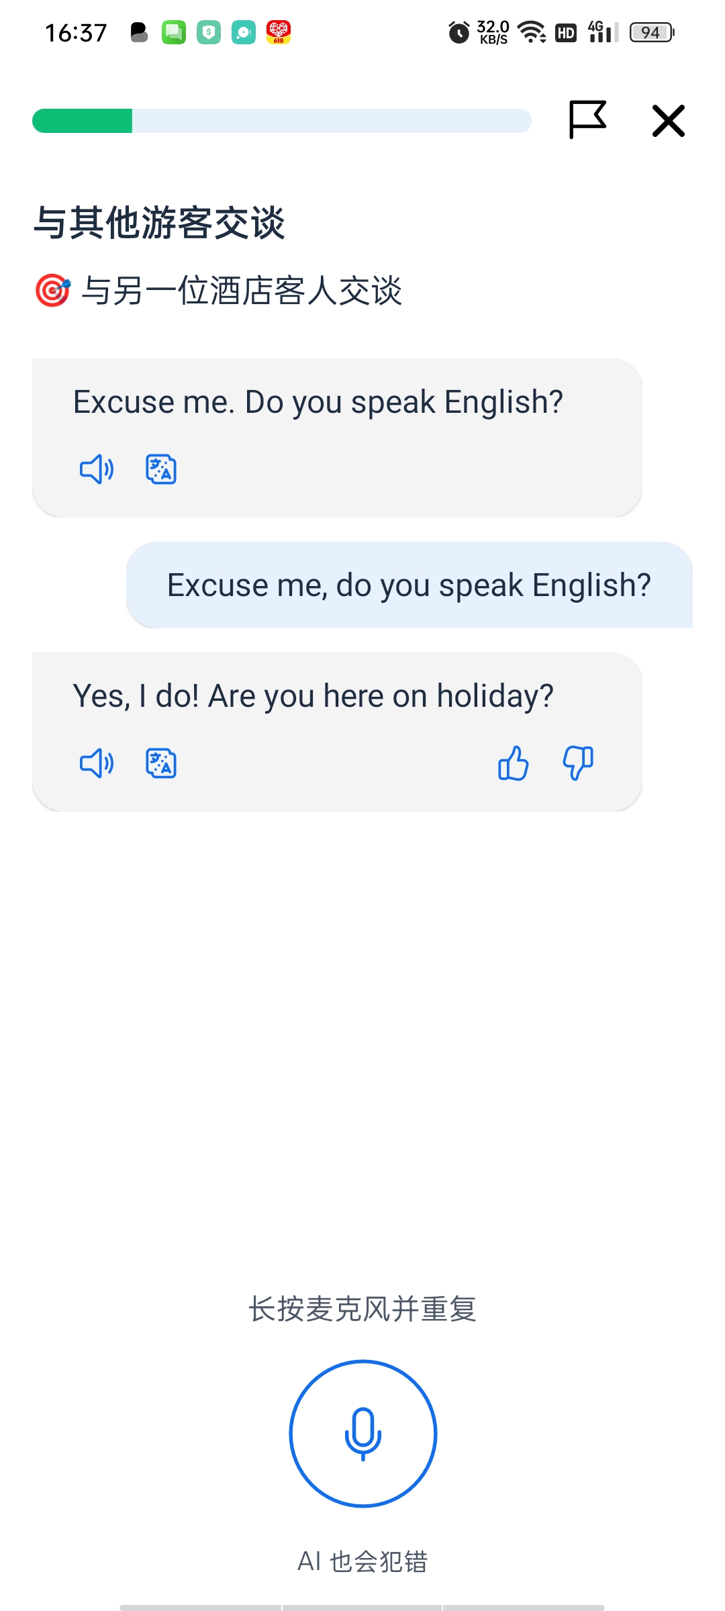The width and height of the screenshot is (725, 1611).
Task: Tap the battery indicator showing 94
Action: tap(652, 32)
